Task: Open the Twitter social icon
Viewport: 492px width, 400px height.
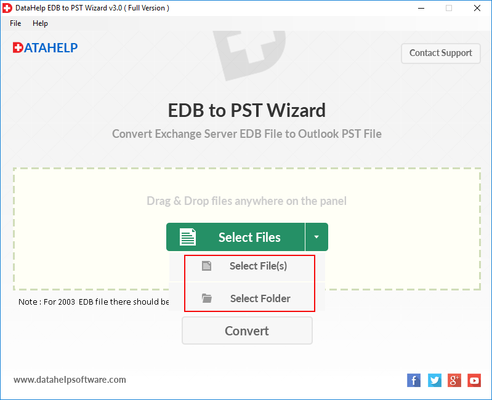Action: [435, 380]
